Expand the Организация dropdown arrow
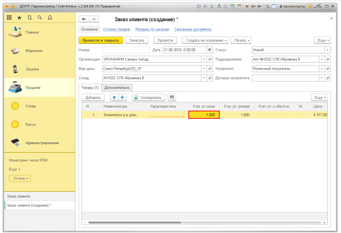This screenshot has width=341, height=233. point(204,59)
